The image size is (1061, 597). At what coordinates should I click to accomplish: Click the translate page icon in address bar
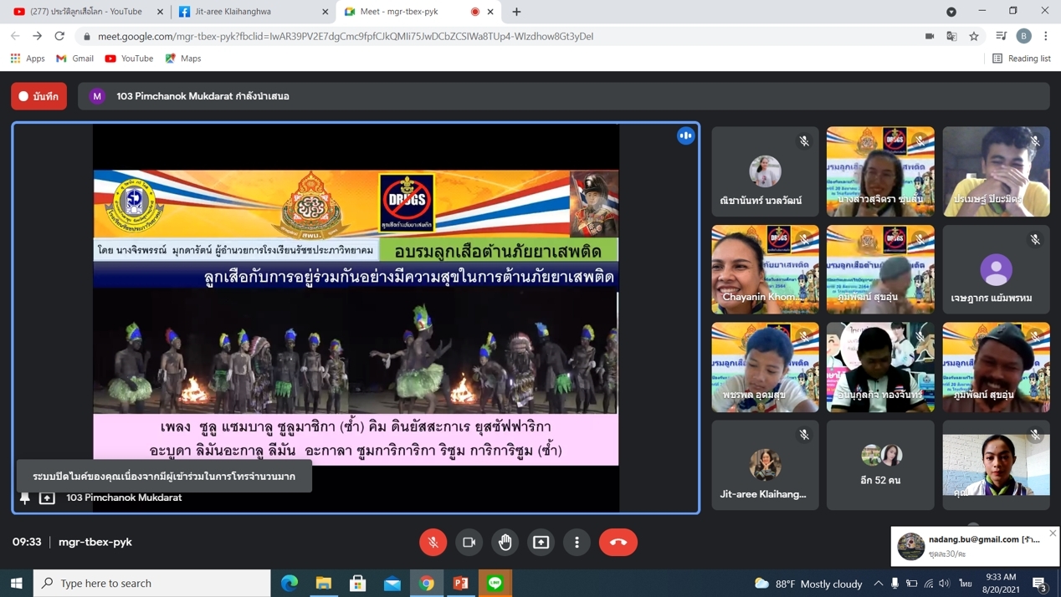tap(951, 36)
